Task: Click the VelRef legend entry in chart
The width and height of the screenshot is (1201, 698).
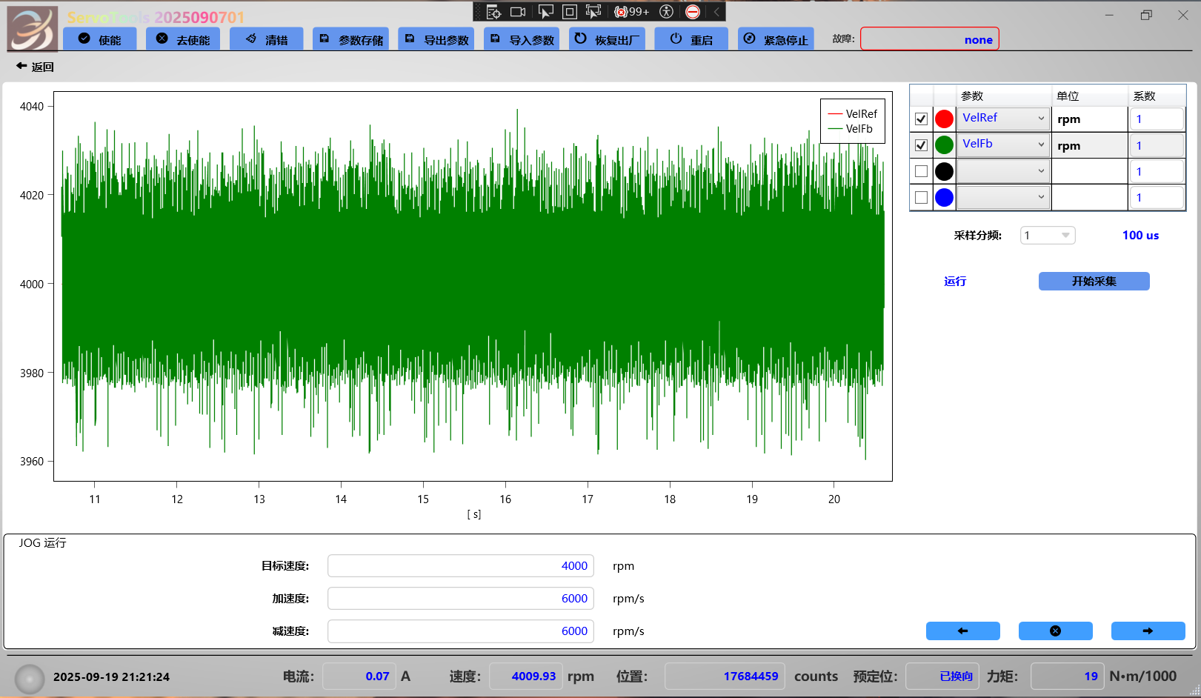Action: click(853, 114)
